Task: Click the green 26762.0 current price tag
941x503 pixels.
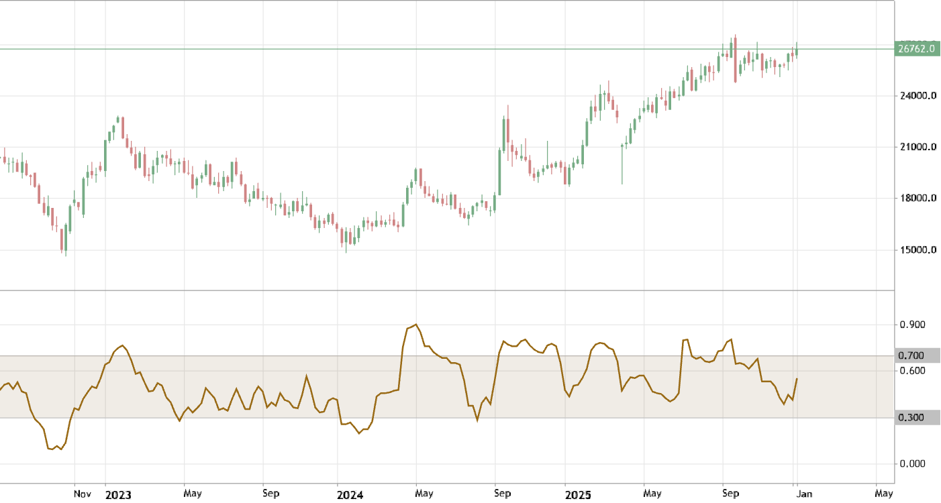Action: pos(916,49)
